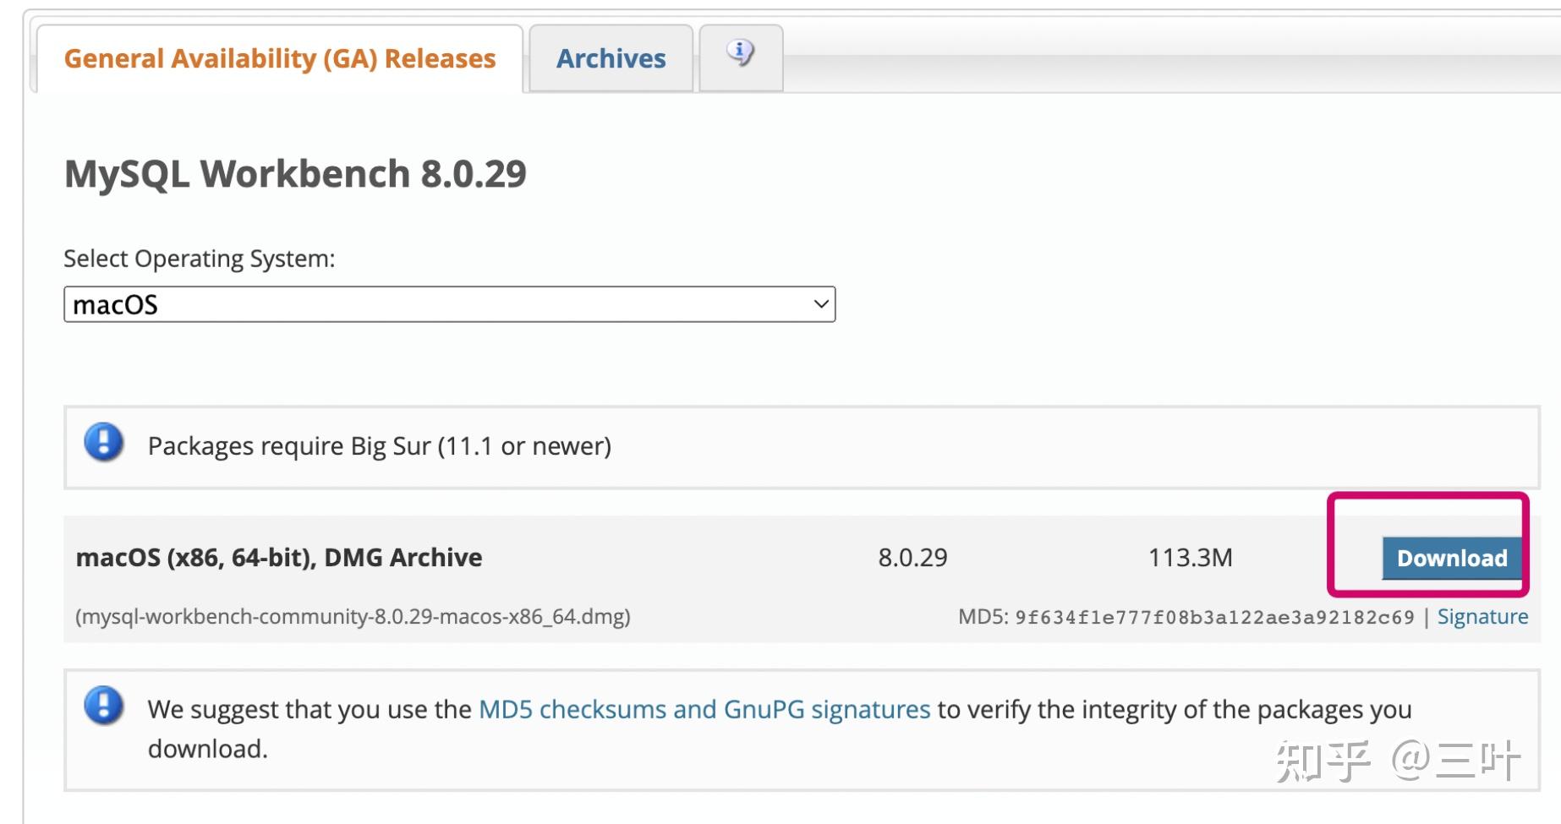This screenshot has width=1561, height=824.
Task: Click the Select Operating System label
Action: (x=199, y=259)
